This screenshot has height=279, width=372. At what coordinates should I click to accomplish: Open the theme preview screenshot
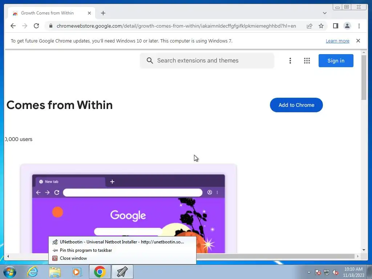tap(128, 208)
